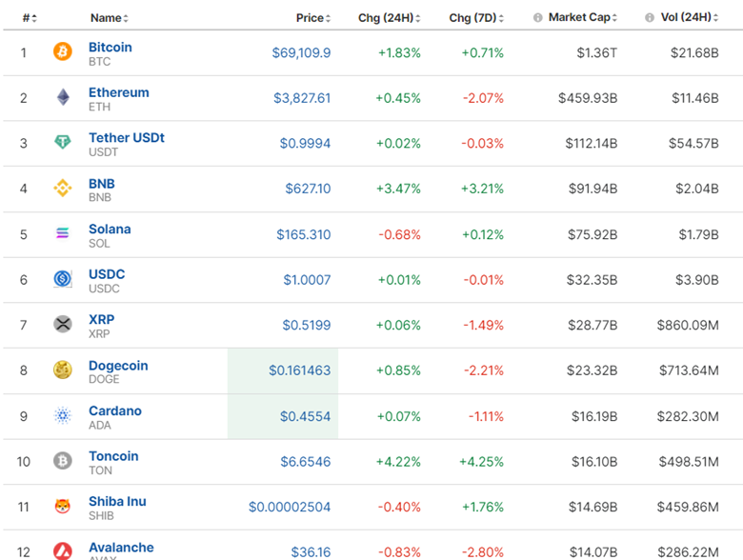
Task: Click XRP volume $860.09M
Action: 688,325
